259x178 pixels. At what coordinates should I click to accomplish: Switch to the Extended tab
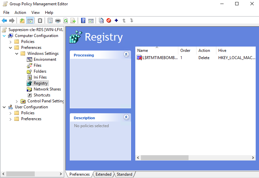(x=103, y=174)
